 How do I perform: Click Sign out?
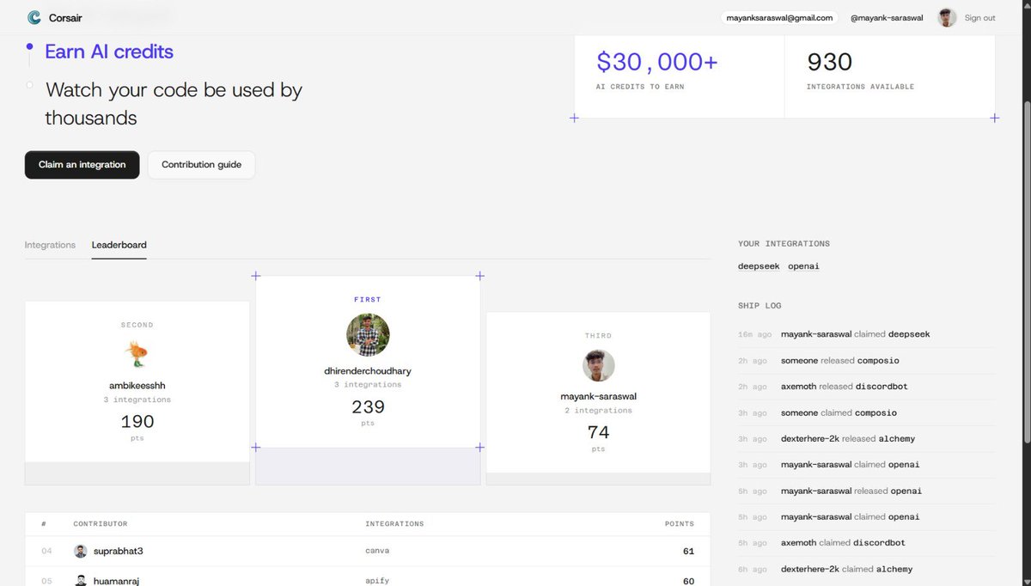point(979,17)
